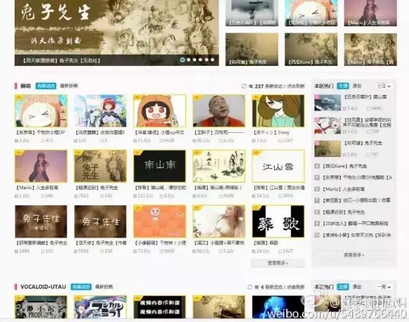Switch to 有新动态 tab in the 翻唱 section
The width and height of the screenshot is (409, 322).
point(46,86)
